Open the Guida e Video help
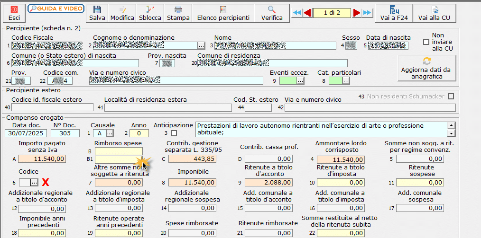 point(56,9)
